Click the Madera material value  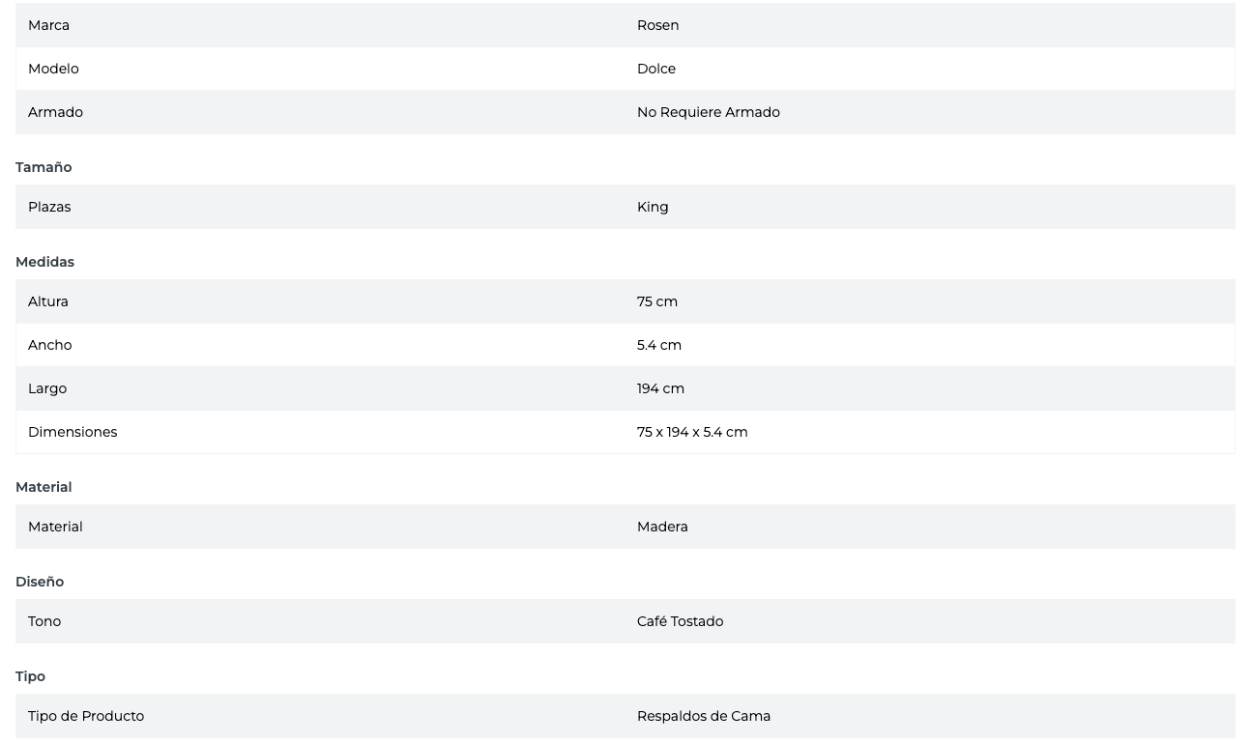(662, 527)
